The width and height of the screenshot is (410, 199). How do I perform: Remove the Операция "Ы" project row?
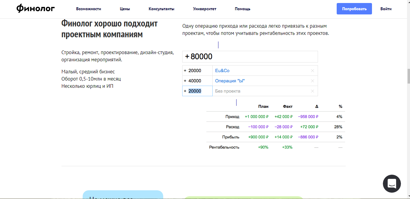click(x=313, y=81)
